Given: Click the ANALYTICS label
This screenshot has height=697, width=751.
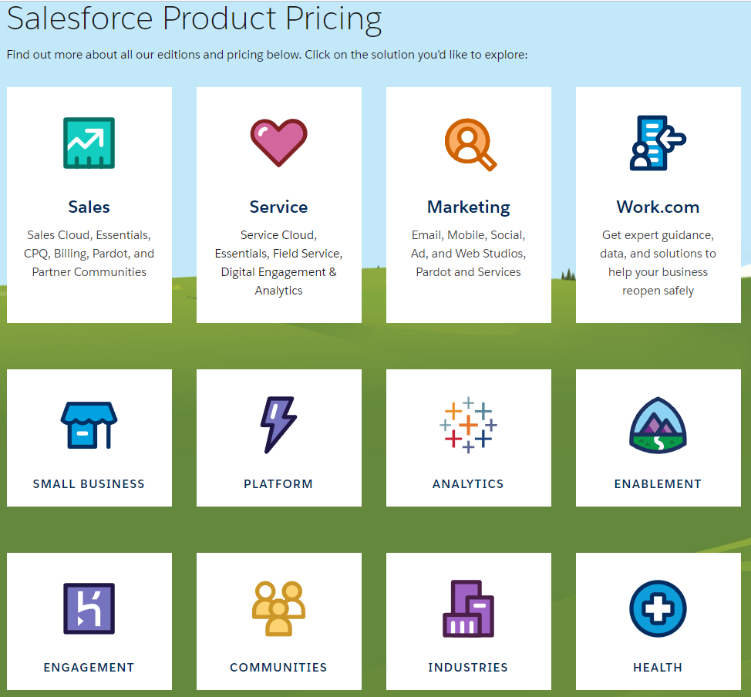Looking at the screenshot, I should tap(468, 484).
